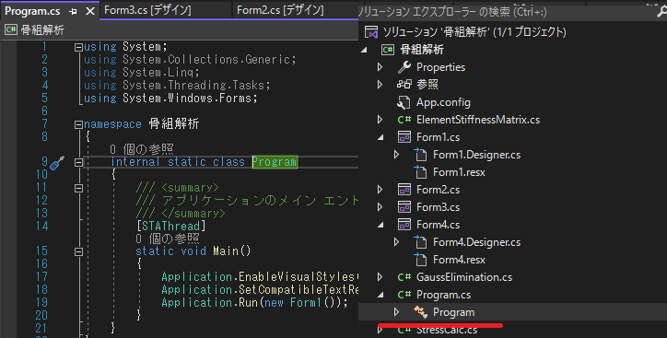The height and width of the screenshot is (338, 667).
Task: Click the Properties wrench icon
Action: tap(404, 67)
